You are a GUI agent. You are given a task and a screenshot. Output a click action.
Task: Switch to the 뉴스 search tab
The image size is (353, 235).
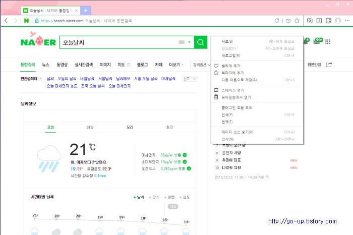coord(45,65)
